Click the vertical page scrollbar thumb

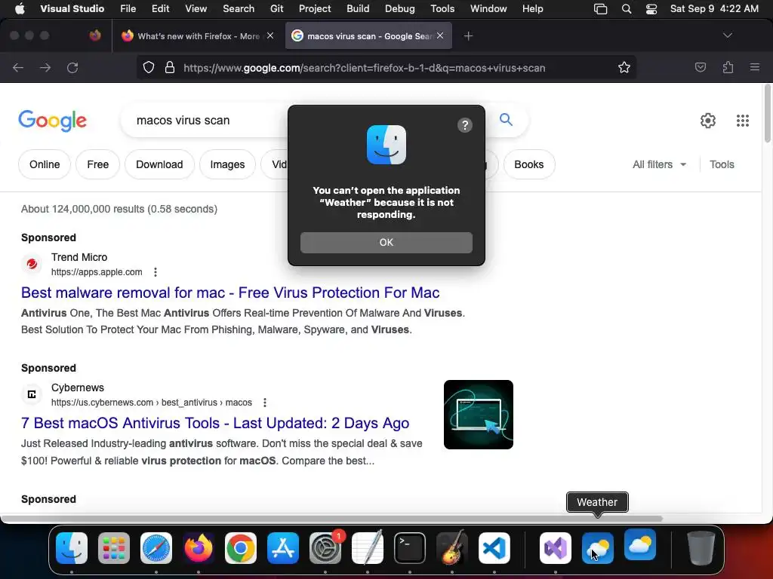[x=767, y=115]
